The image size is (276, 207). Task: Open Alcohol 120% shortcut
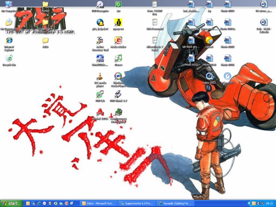point(100,113)
